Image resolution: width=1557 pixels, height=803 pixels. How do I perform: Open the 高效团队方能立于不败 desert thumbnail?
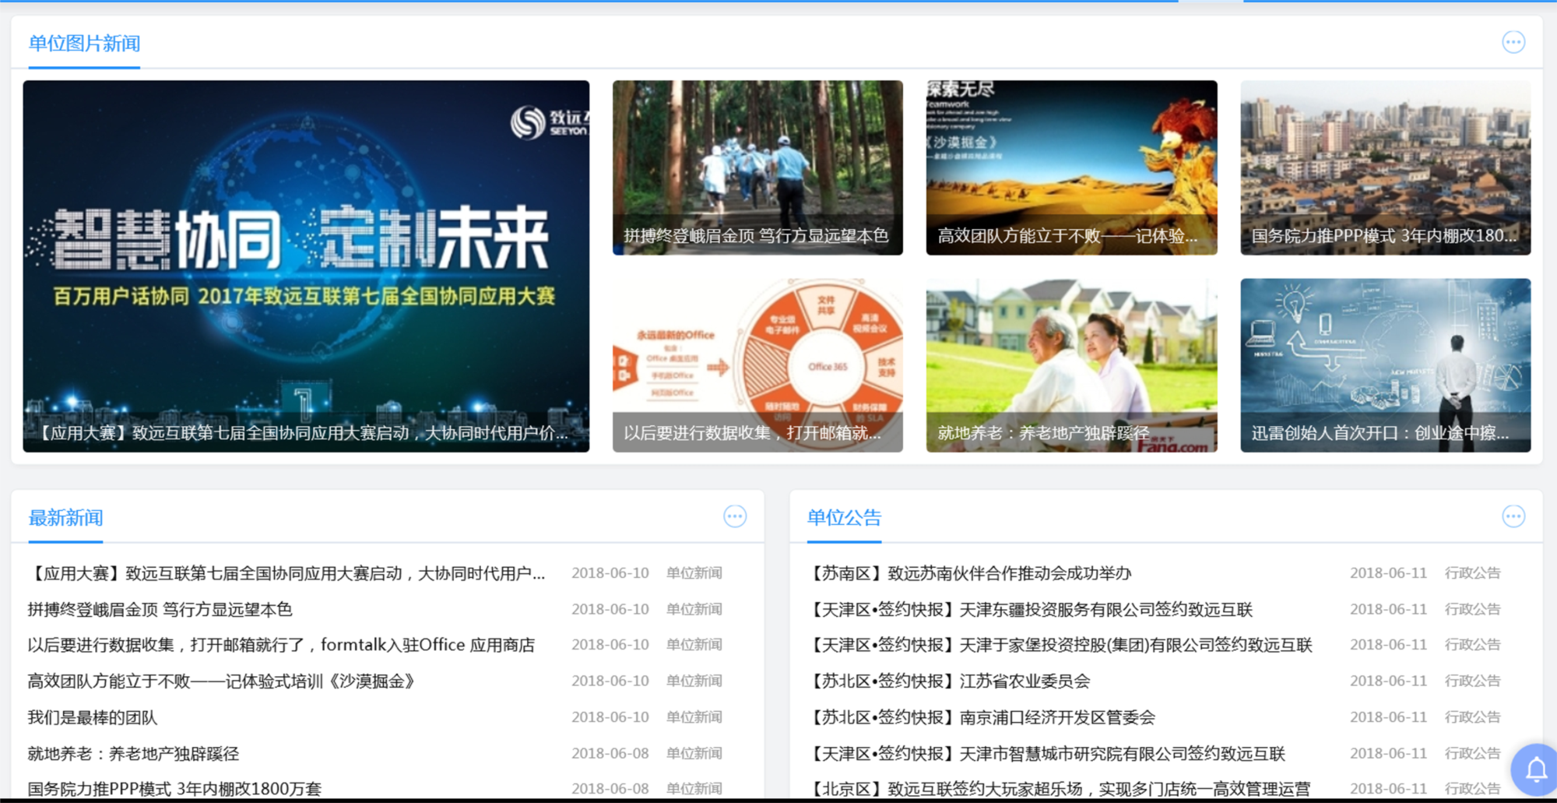coord(1071,167)
